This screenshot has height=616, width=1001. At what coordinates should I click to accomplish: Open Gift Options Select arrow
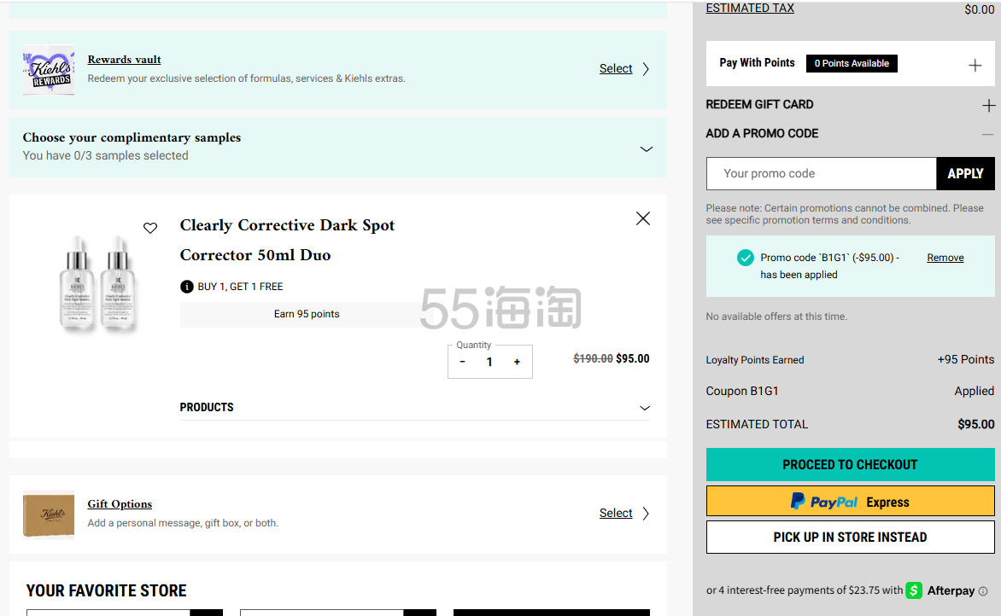tap(646, 514)
